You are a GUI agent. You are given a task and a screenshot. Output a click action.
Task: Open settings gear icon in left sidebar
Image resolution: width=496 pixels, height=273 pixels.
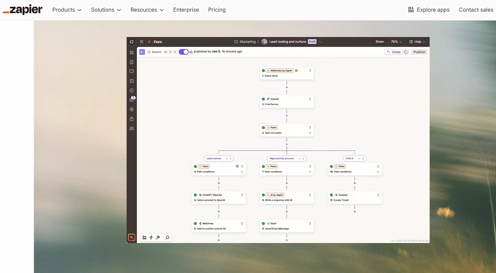coord(132,109)
